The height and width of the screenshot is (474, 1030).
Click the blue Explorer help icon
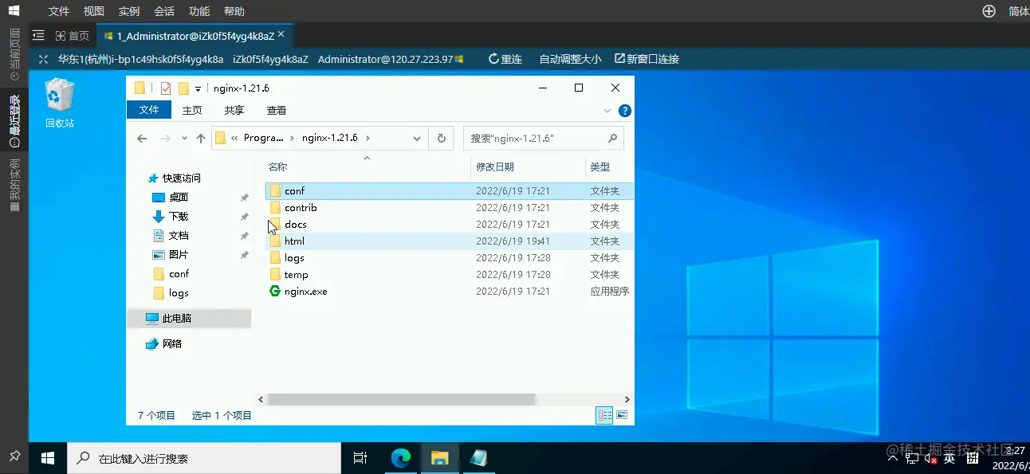pyautogui.click(x=626, y=111)
